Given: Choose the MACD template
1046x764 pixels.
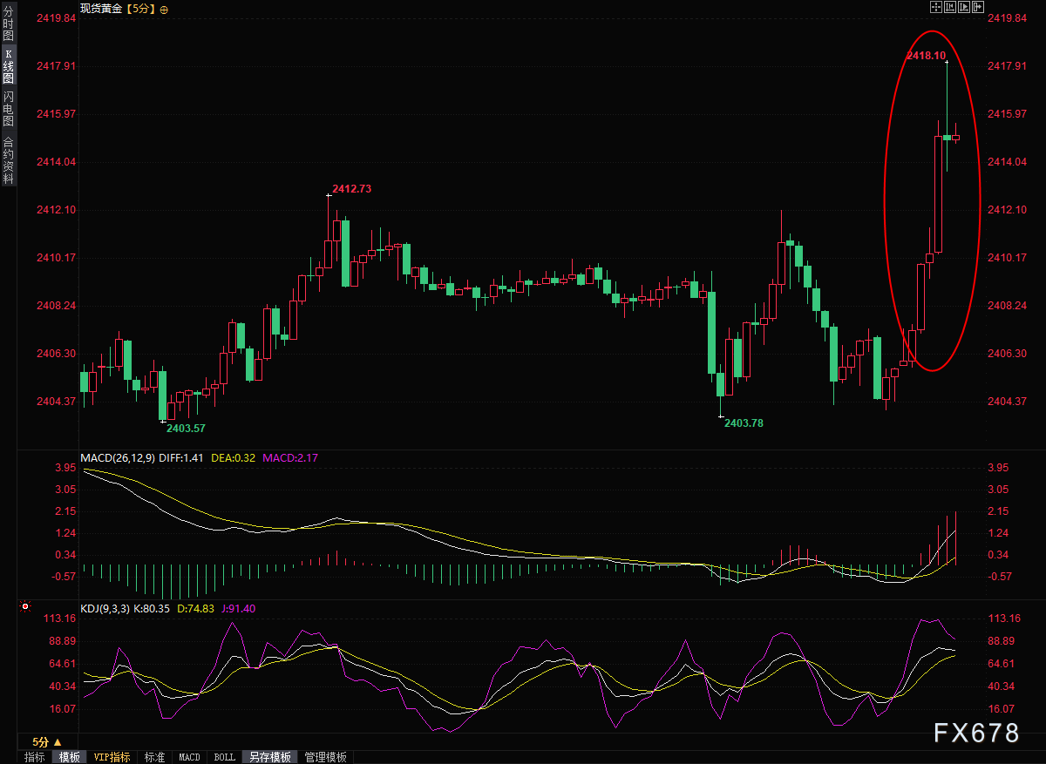Looking at the screenshot, I should point(189,757).
